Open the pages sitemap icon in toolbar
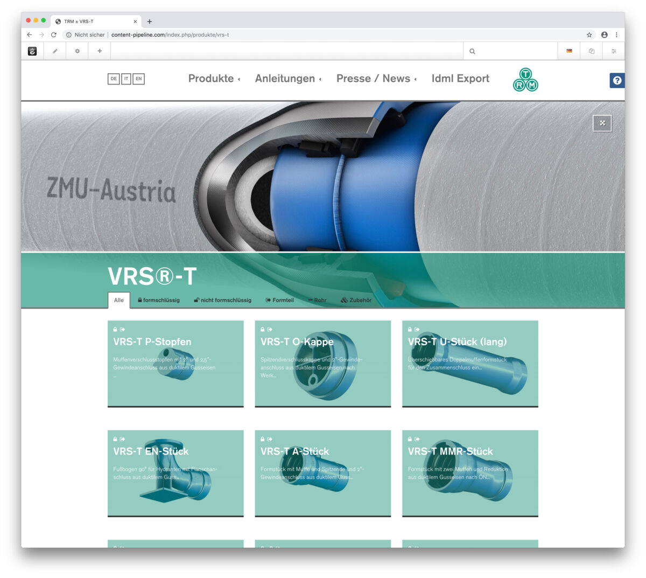Image resolution: width=646 pixels, height=578 pixels. (592, 51)
